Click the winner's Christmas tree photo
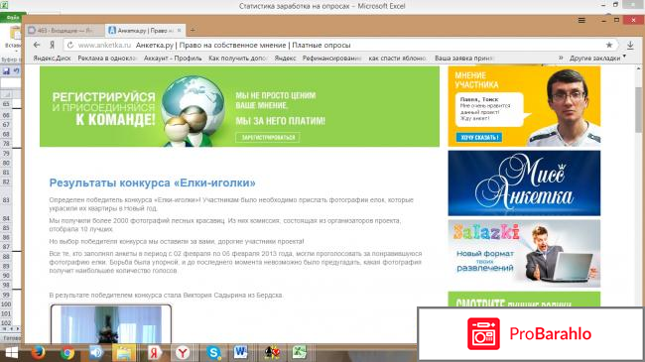The image size is (645, 362). 111,324
